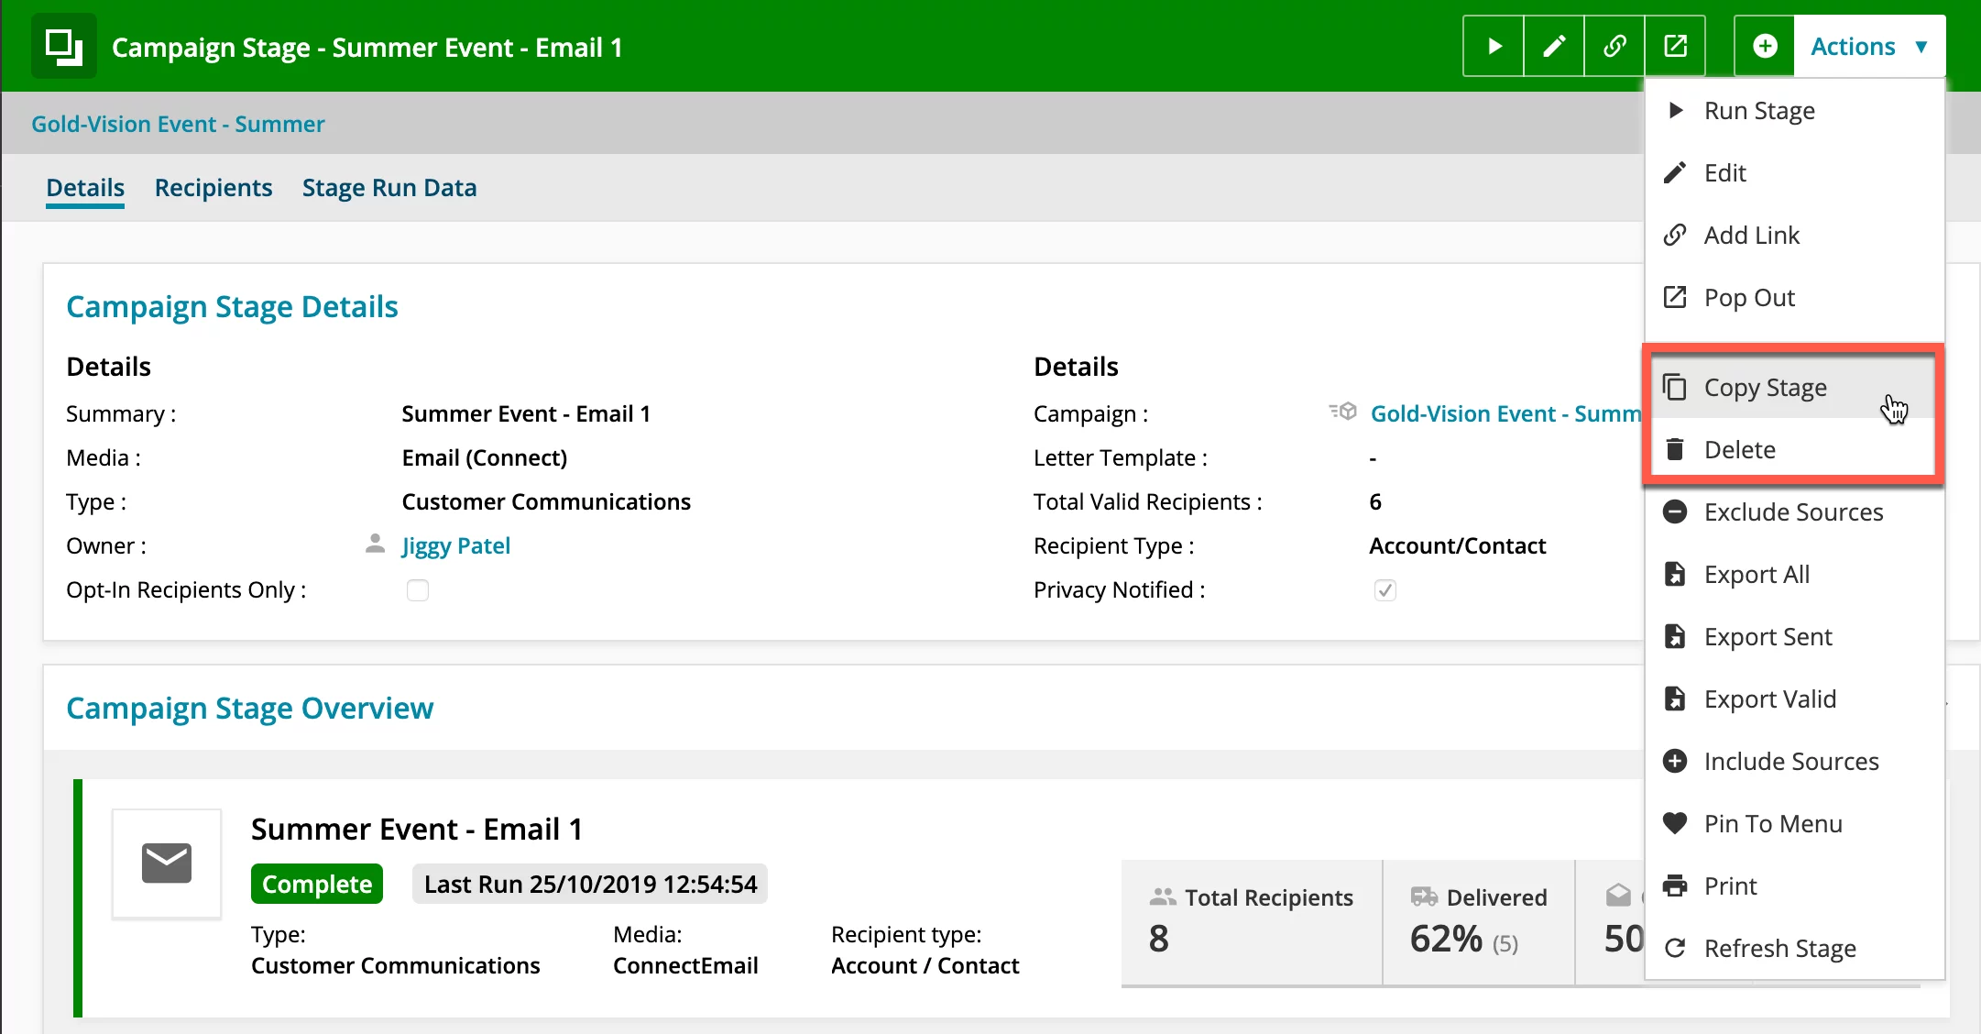Open the Stage Run Data tab
Image resolution: width=1981 pixels, height=1034 pixels.
point(389,188)
